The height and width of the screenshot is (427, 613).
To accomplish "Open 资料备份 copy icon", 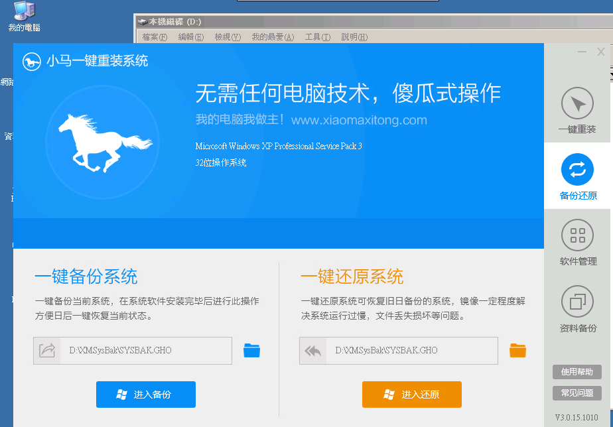I will 577,301.
